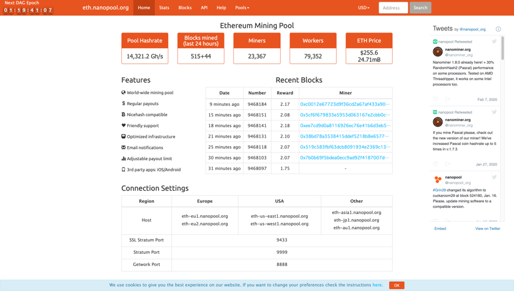Click globe icon beside World-wide mining pool

point(123,92)
